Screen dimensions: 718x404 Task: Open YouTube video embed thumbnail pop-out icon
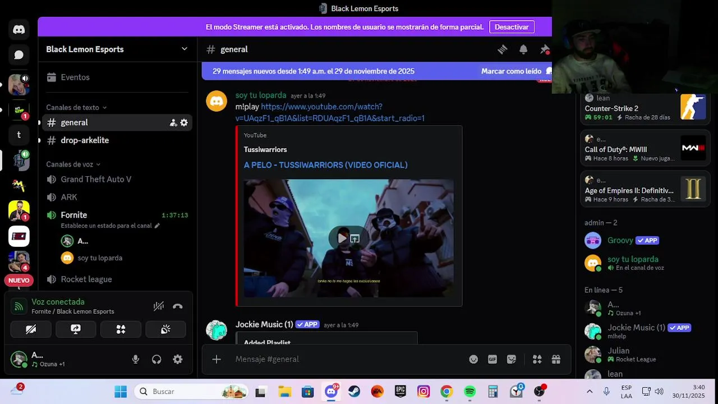coord(355,238)
